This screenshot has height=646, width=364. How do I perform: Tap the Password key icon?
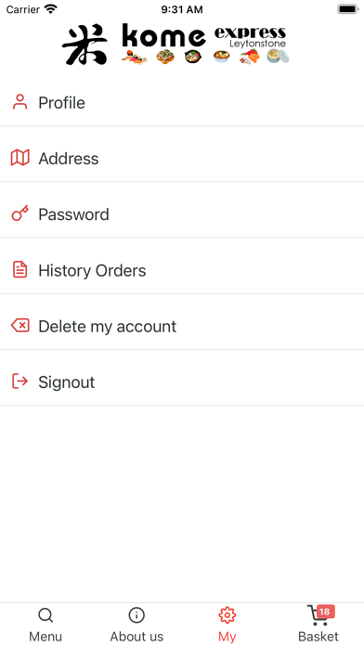coord(19,213)
